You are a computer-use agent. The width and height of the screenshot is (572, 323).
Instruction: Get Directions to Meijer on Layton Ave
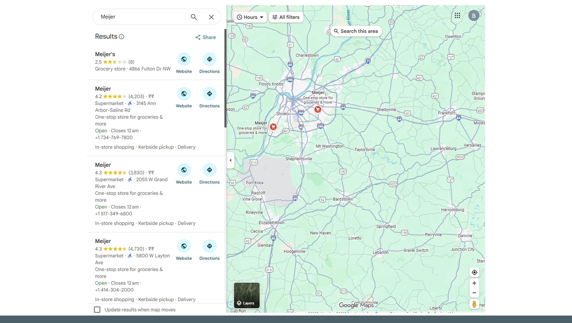[x=209, y=246]
